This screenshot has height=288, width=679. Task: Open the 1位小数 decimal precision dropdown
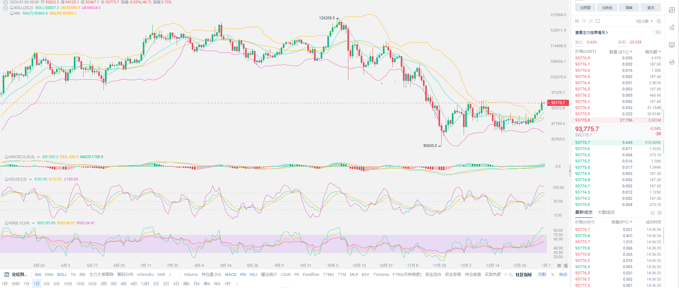pyautogui.click(x=644, y=21)
